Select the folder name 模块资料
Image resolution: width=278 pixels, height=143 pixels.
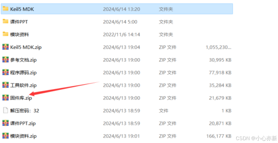click(20, 35)
